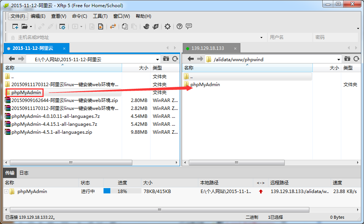Screen dimensions: 364x224
Task: Open the session properties gear icon
Action: point(63,26)
